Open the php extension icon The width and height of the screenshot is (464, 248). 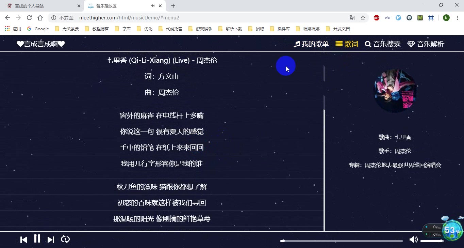click(387, 18)
